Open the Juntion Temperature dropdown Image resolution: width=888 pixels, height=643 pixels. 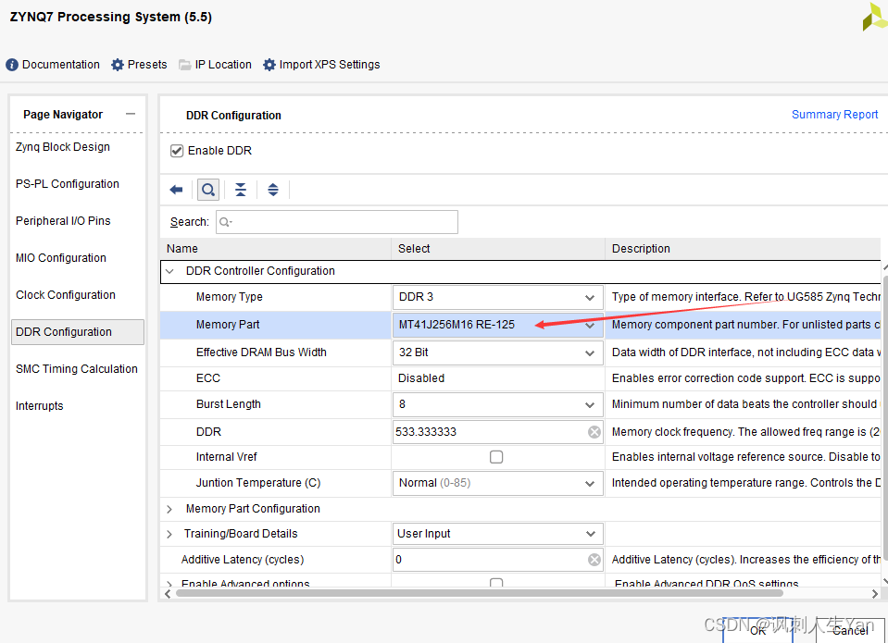coord(590,483)
